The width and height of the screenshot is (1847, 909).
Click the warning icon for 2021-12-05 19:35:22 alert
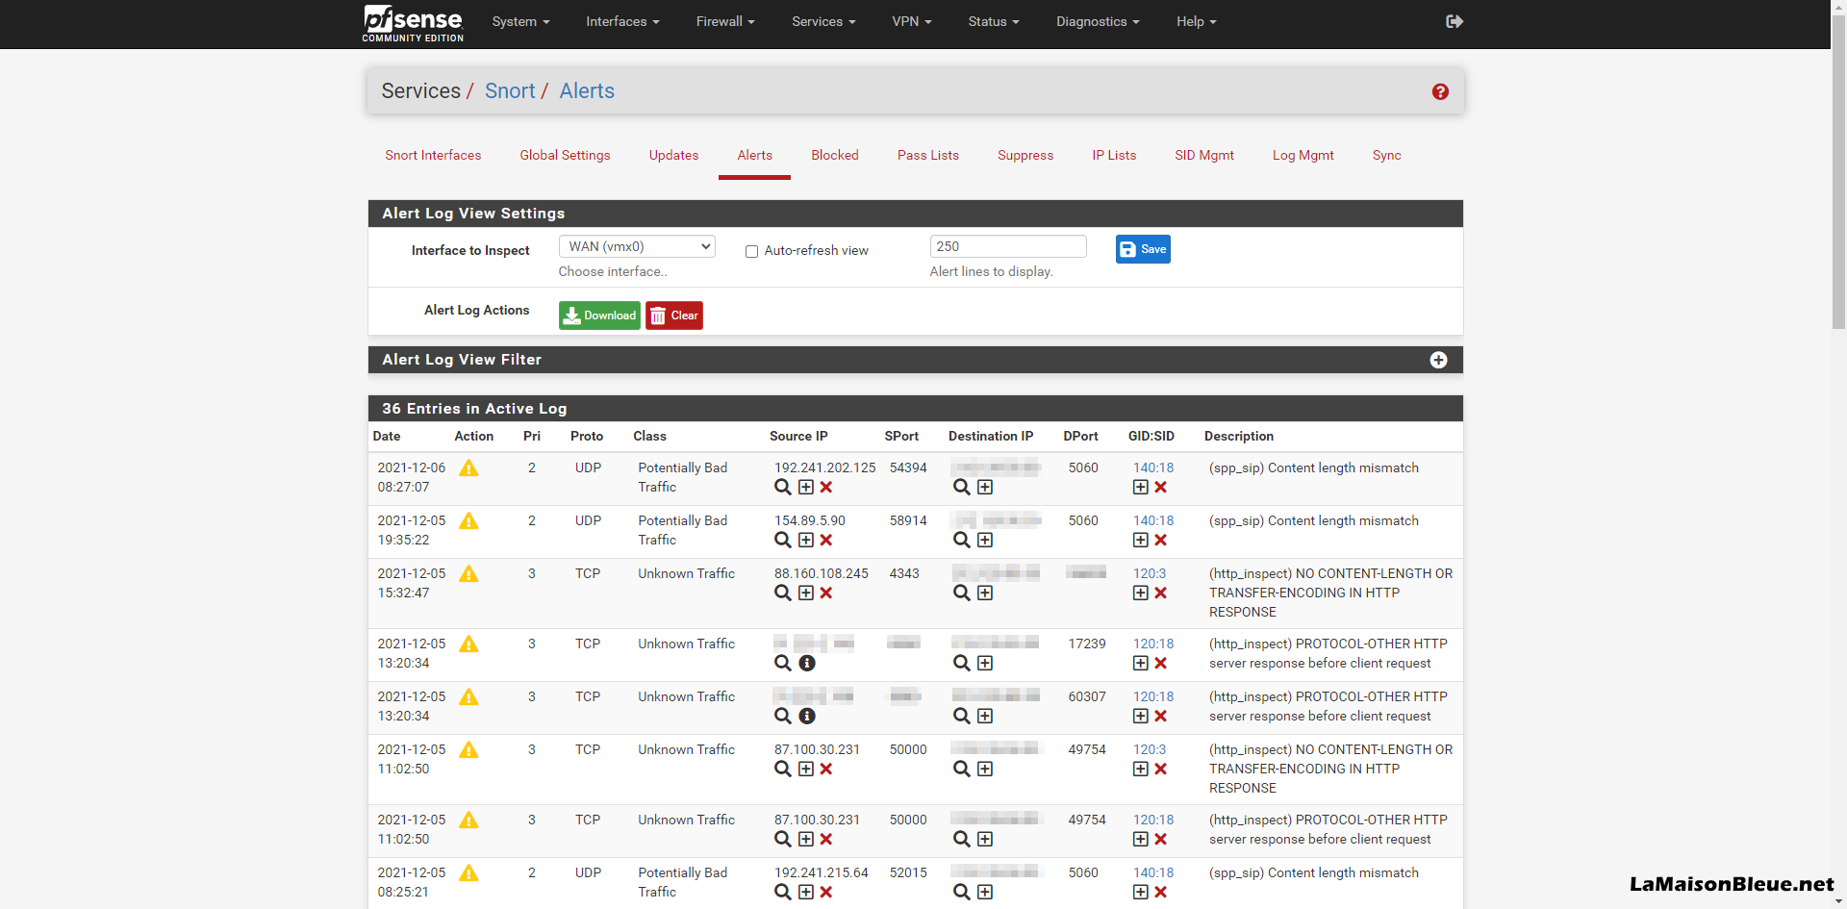pos(468,520)
